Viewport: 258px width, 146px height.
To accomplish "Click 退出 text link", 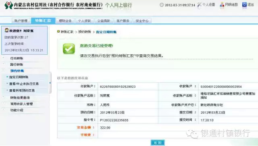I will pos(251,4).
